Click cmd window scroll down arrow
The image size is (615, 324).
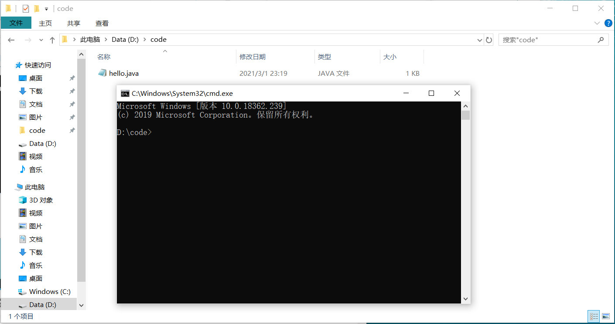click(x=465, y=299)
